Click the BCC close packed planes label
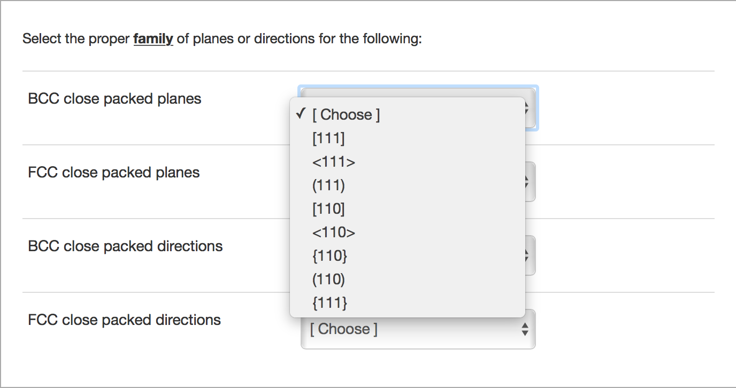The height and width of the screenshot is (388, 736). (x=114, y=98)
